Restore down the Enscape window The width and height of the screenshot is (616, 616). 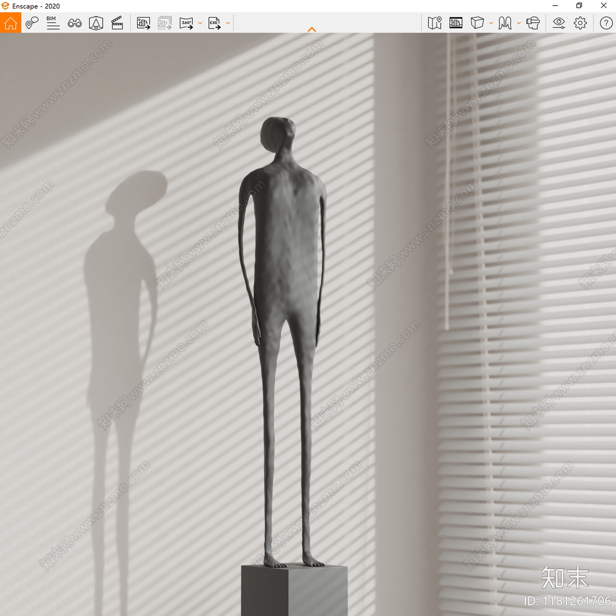[x=579, y=6]
